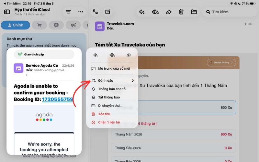Click Reply icon in context menu
The image size is (259, 162).
coord(95,55)
